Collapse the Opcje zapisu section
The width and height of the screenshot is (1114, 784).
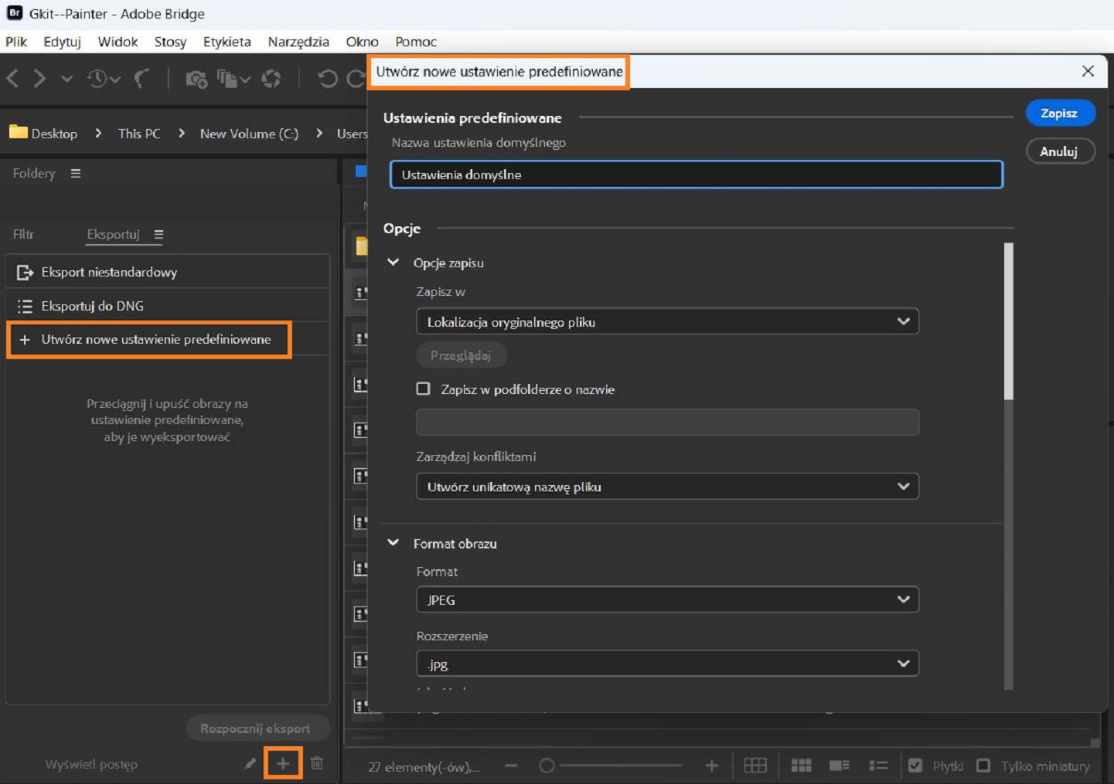pos(393,262)
